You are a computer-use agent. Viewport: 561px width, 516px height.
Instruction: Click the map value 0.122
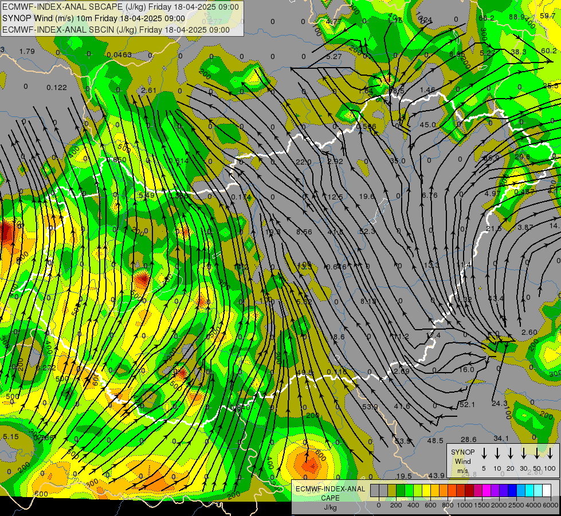point(57,87)
